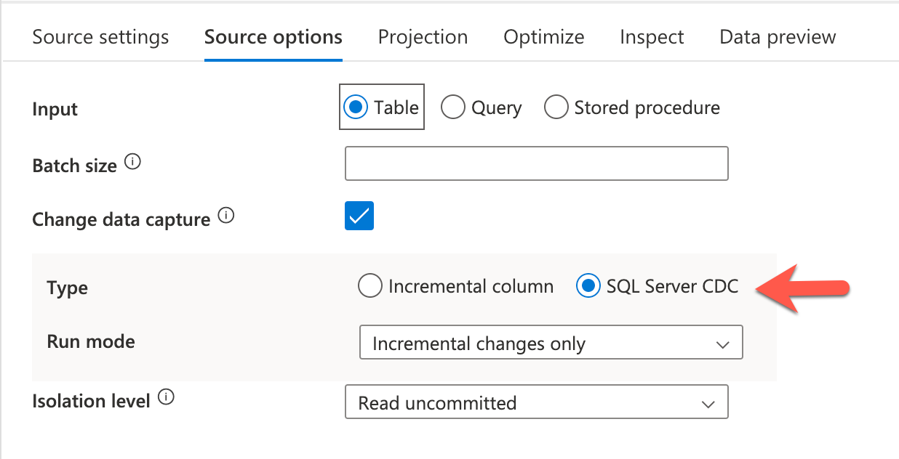Image resolution: width=899 pixels, height=459 pixels.
Task: Click chevron arrow beside Read uncommitted
Action: [x=707, y=404]
